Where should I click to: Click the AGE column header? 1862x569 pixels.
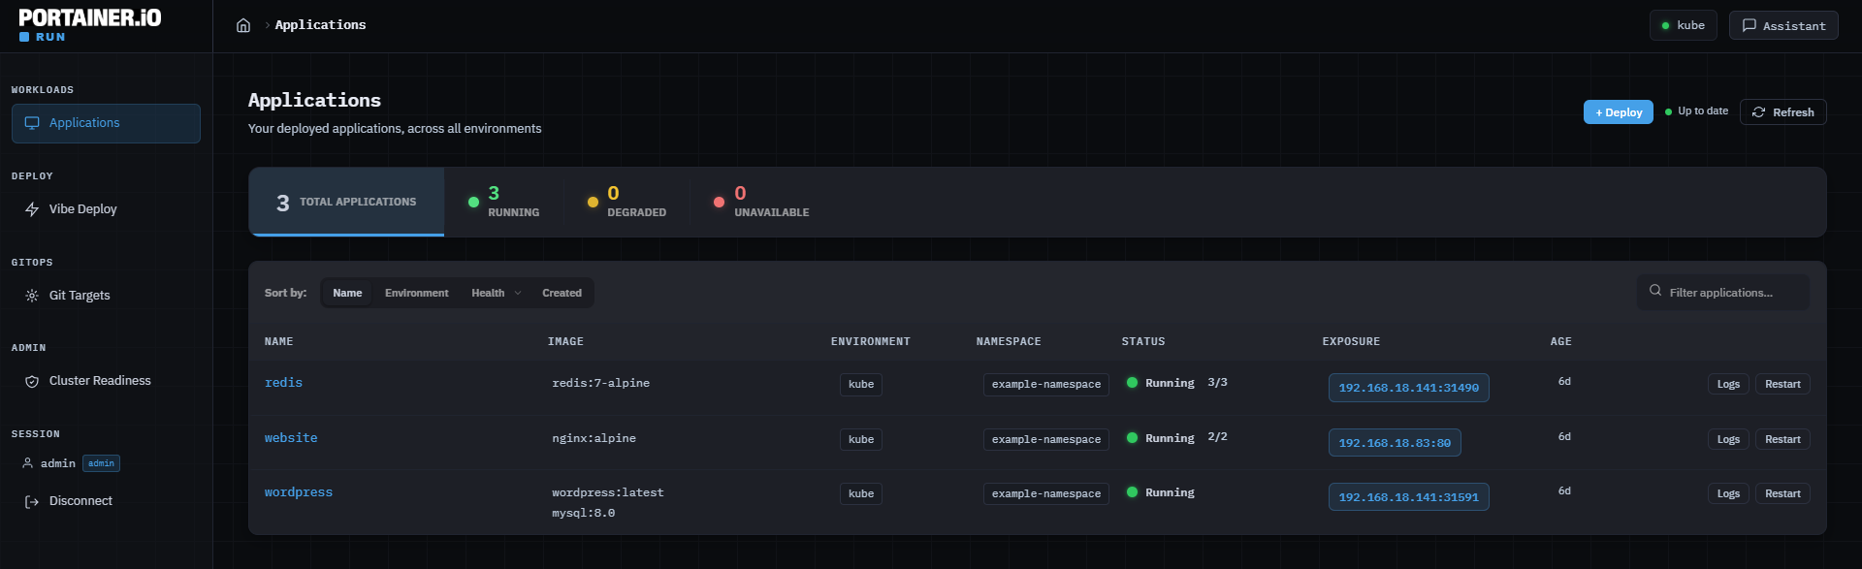1560,341
